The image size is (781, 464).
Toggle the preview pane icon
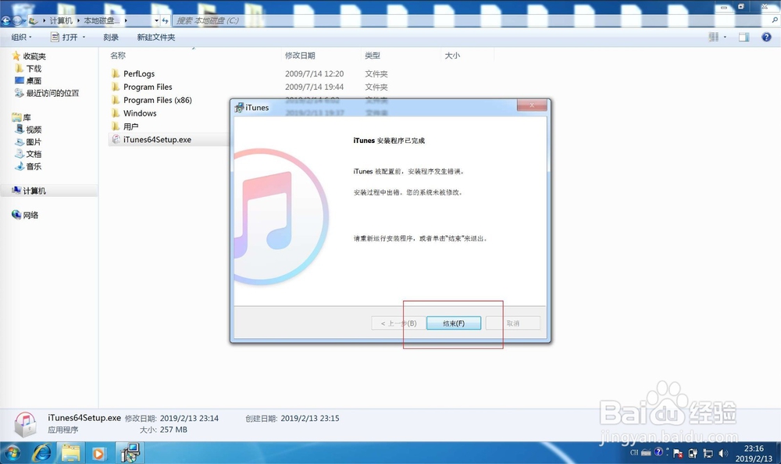coord(744,37)
